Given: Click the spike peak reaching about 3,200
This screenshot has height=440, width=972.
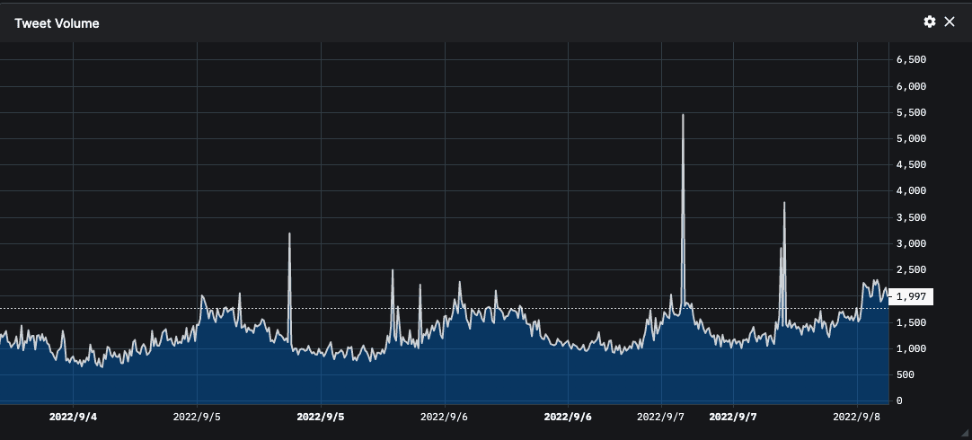Looking at the screenshot, I should pyautogui.click(x=289, y=233).
